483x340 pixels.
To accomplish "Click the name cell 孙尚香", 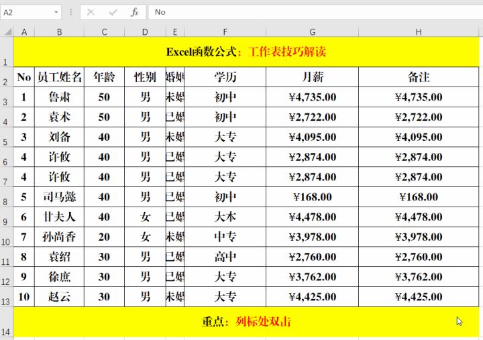I will pos(60,237).
